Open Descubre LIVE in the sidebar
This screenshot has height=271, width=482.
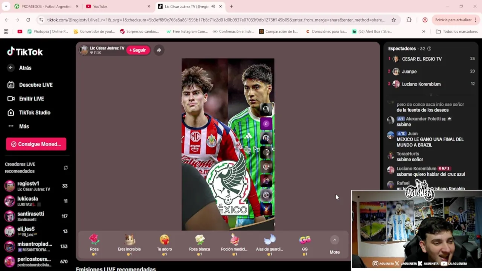tap(30, 85)
